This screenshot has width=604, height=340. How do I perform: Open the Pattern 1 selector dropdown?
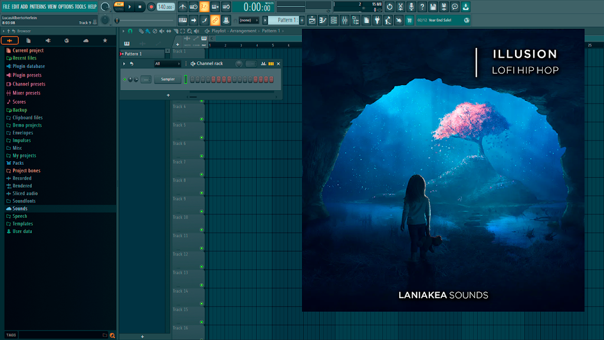tap(285, 20)
